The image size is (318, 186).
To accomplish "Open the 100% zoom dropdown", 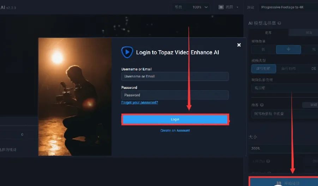I will pyautogui.click(x=200, y=7).
